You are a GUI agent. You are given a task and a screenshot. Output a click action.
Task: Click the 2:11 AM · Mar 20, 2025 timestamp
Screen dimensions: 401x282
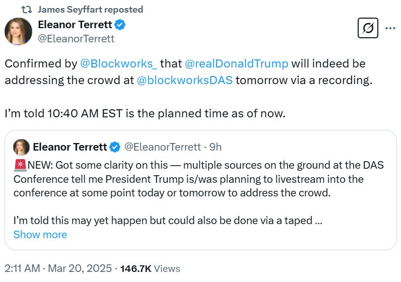pyautogui.click(x=58, y=268)
